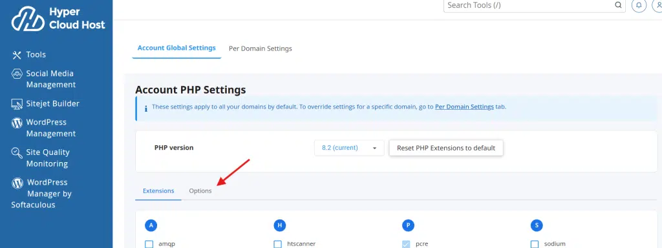
Task: Open Tools in the sidebar
Action: point(28,55)
